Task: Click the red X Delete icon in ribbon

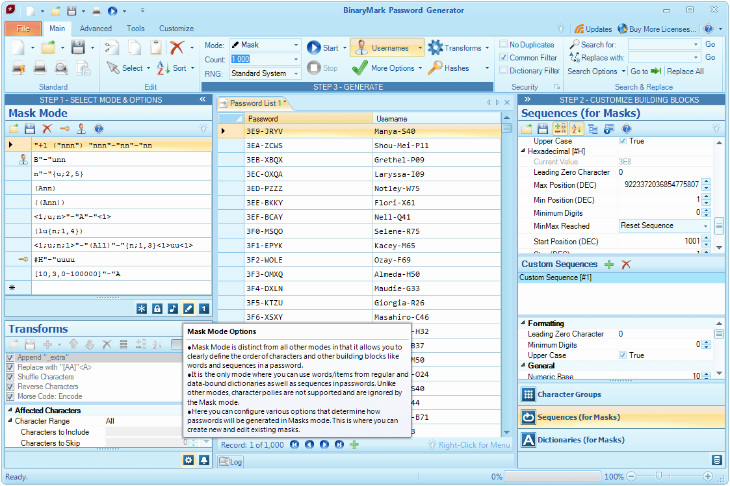Action: click(176, 47)
